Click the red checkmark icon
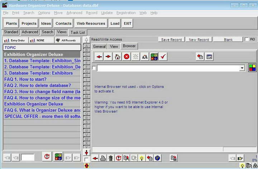Screen dimensions: 258x169 click(163, 57)
